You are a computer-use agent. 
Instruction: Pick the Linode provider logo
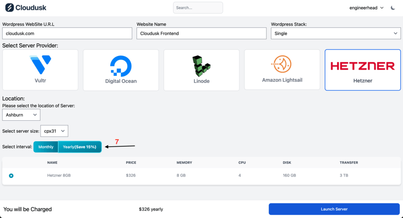(201, 66)
